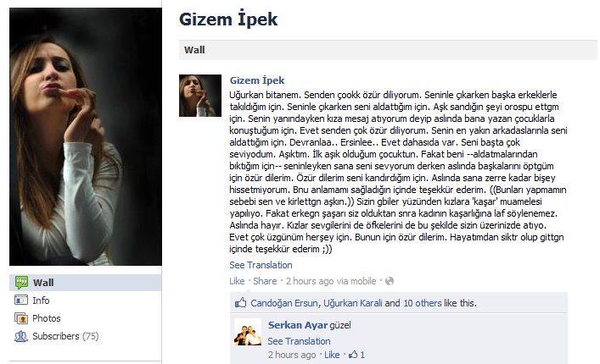Click the globe privacy icon on post

point(390,281)
